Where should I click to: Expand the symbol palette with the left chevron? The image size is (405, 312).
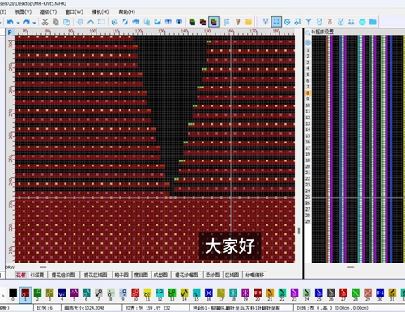pyautogui.click(x=3, y=296)
